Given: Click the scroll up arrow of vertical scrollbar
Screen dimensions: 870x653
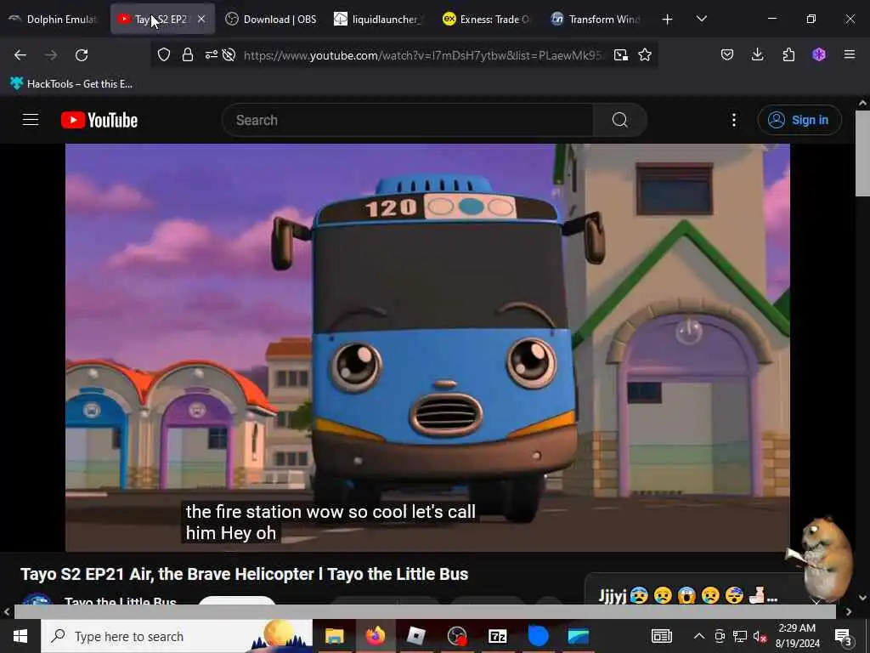Looking at the screenshot, I should coord(862,103).
